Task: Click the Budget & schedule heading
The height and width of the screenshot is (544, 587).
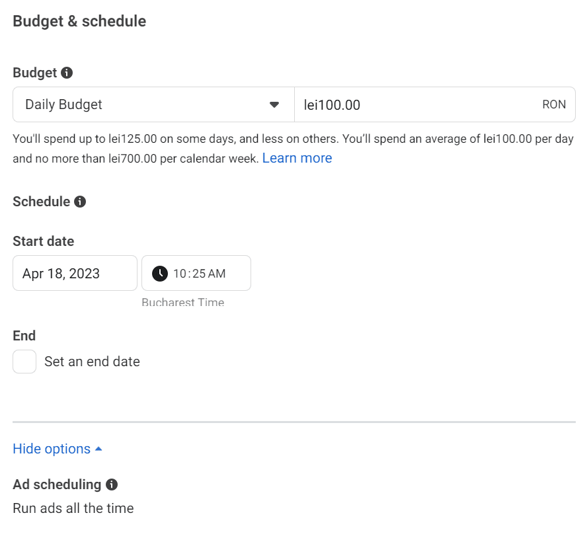Action: coord(79,21)
